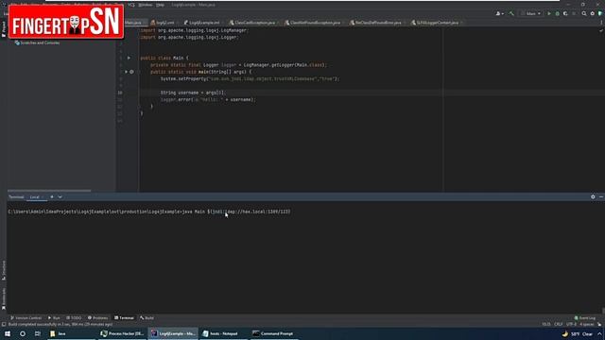Add a new terminal session with plus

tap(52, 197)
